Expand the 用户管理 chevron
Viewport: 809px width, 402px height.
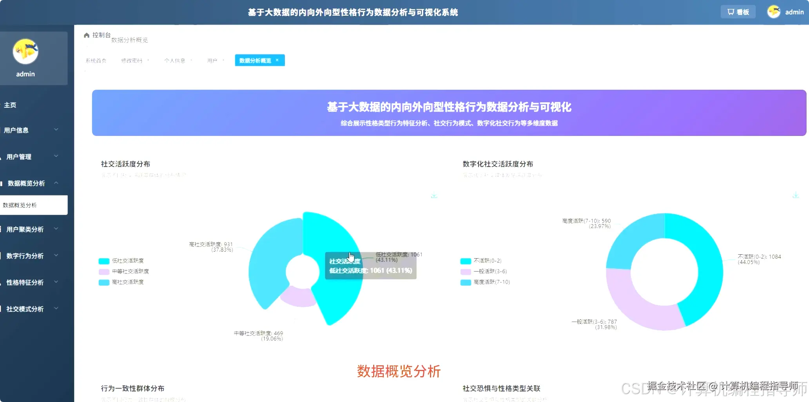tap(56, 156)
